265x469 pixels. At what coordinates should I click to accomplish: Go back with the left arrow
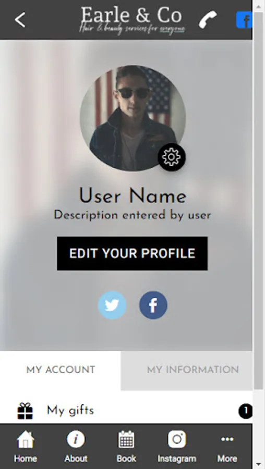[x=20, y=20]
